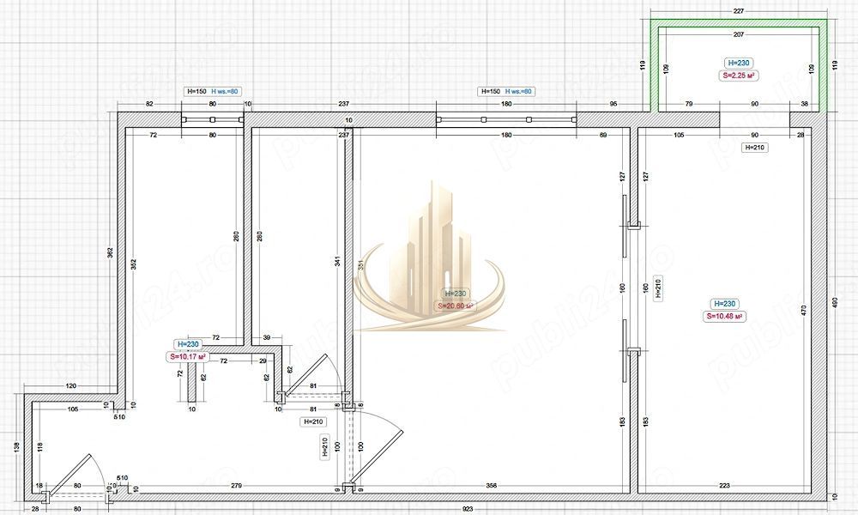Select the 39 small wall dimension
858x515 pixels.
[x=267, y=337]
